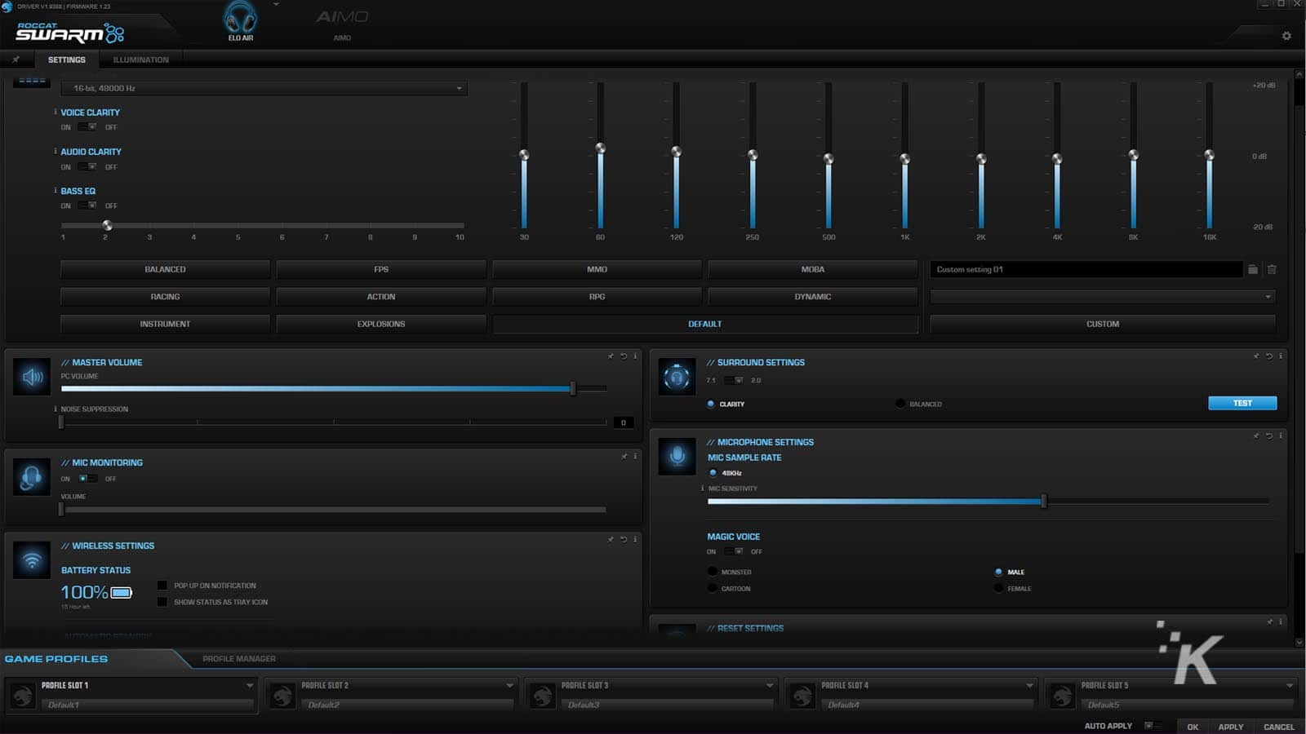1306x734 pixels.
Task: Click the Mic Monitoring headset icon
Action: [x=32, y=478]
